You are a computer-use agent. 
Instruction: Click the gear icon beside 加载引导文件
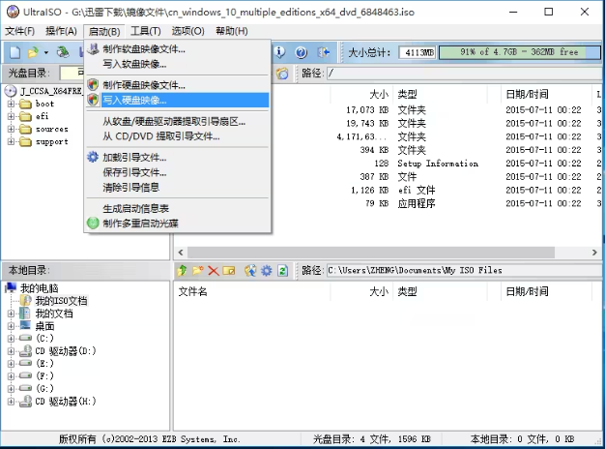point(93,158)
